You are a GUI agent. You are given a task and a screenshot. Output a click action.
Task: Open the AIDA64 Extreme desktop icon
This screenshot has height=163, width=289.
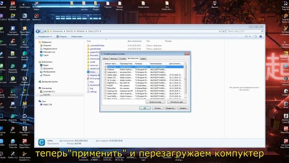pyautogui.click(x=13, y=5)
